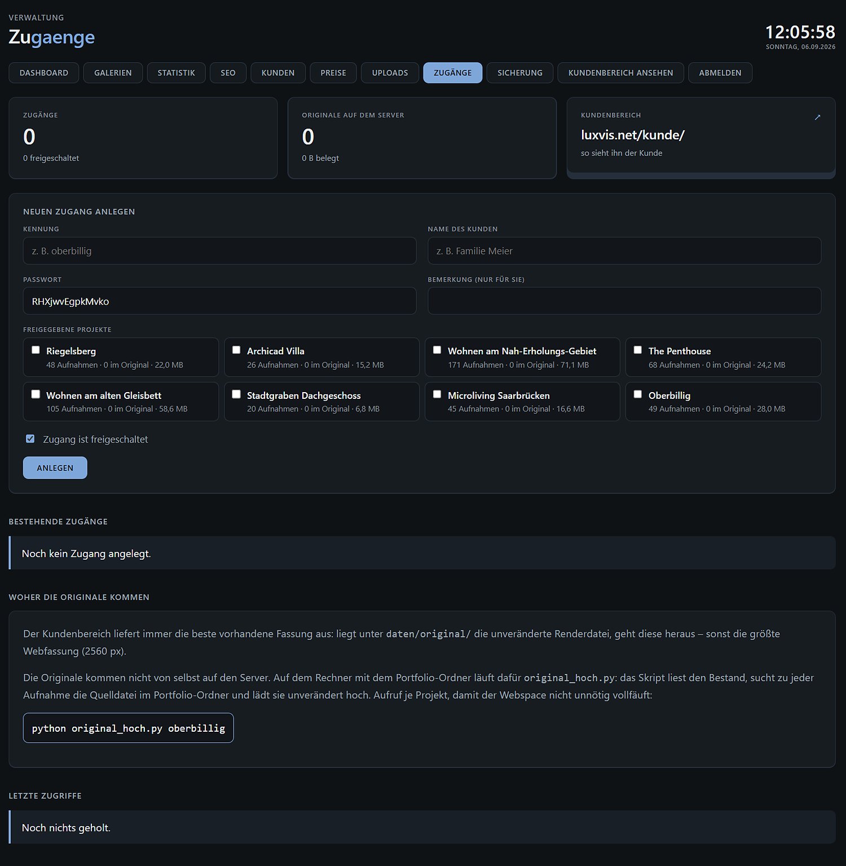Tick the Riegelsberg project checkbox
Viewport: 846px width, 866px height.
tap(36, 350)
